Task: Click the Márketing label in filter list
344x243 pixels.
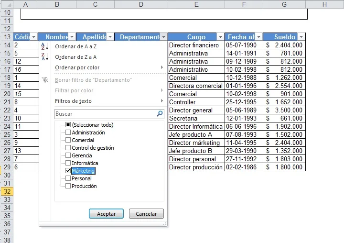Action: pos(83,171)
